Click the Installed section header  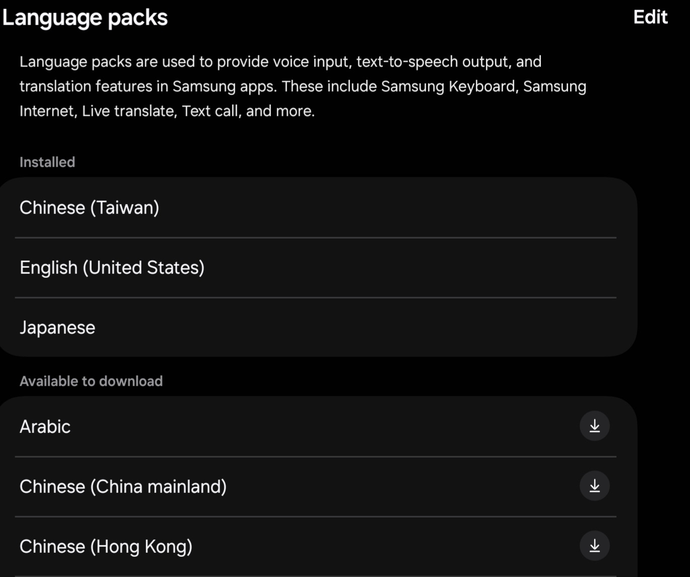pyautogui.click(x=47, y=162)
